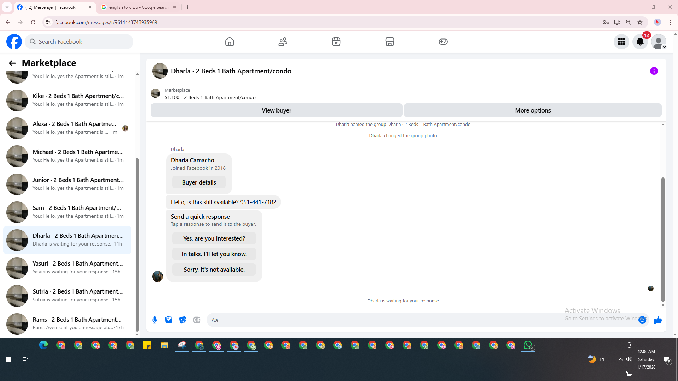The height and width of the screenshot is (381, 678).
Task: Switch to english to urdu Google tab
Action: click(138, 7)
